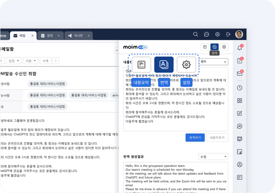
Task: Expand the 답장 reply dropdown
Action: coord(14,61)
